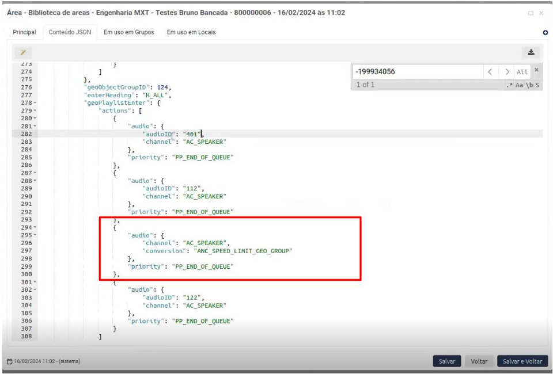The height and width of the screenshot is (374, 553).
Task: Toggle regex search option
Action: point(509,85)
